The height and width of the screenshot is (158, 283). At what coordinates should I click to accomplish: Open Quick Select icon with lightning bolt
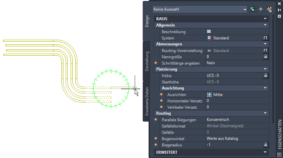(x=269, y=9)
